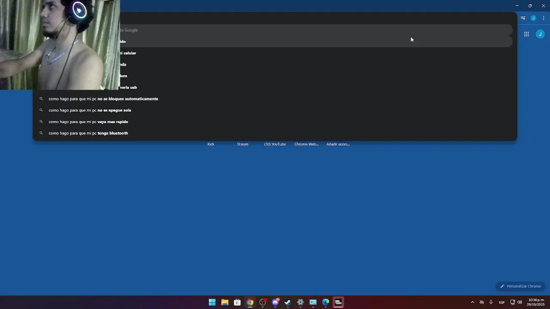The width and height of the screenshot is (550, 309).
Task: Select suggestion 'no se apague sola'
Action: coord(275,110)
